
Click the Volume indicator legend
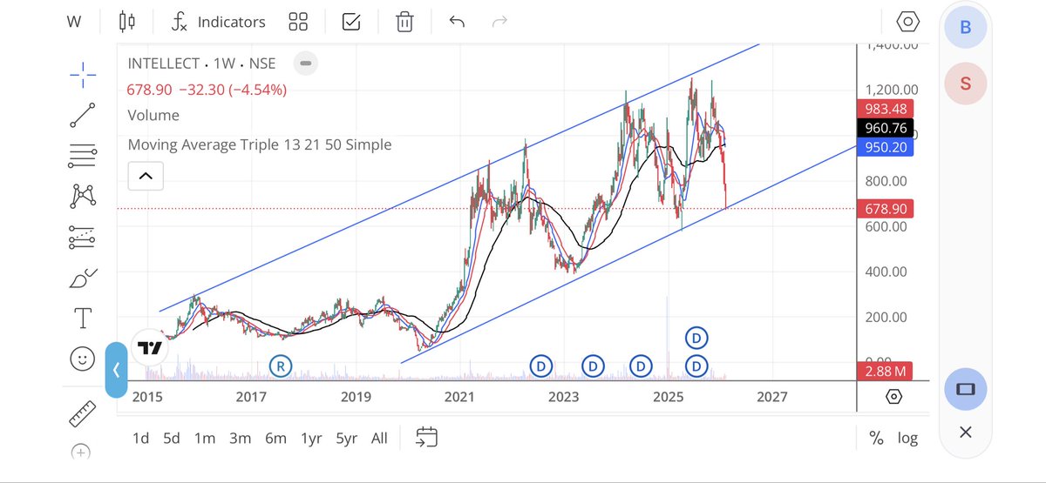[153, 115]
